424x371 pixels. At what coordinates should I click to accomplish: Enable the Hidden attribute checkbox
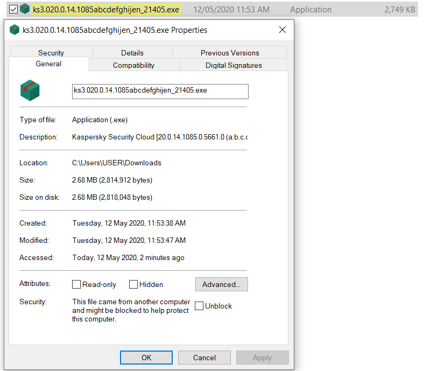[133, 284]
